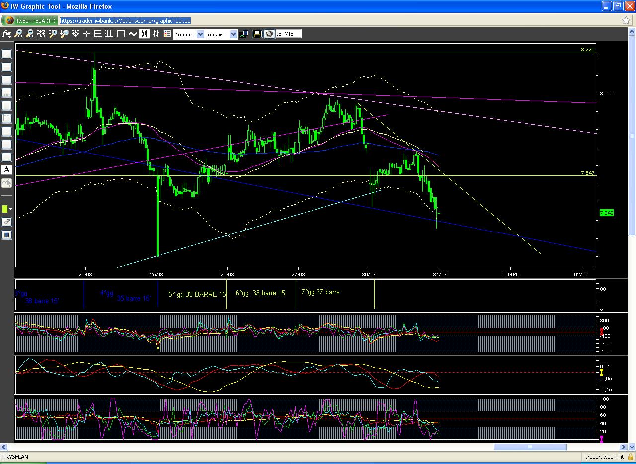
Task: Select the bar chart style
Action: point(156,34)
